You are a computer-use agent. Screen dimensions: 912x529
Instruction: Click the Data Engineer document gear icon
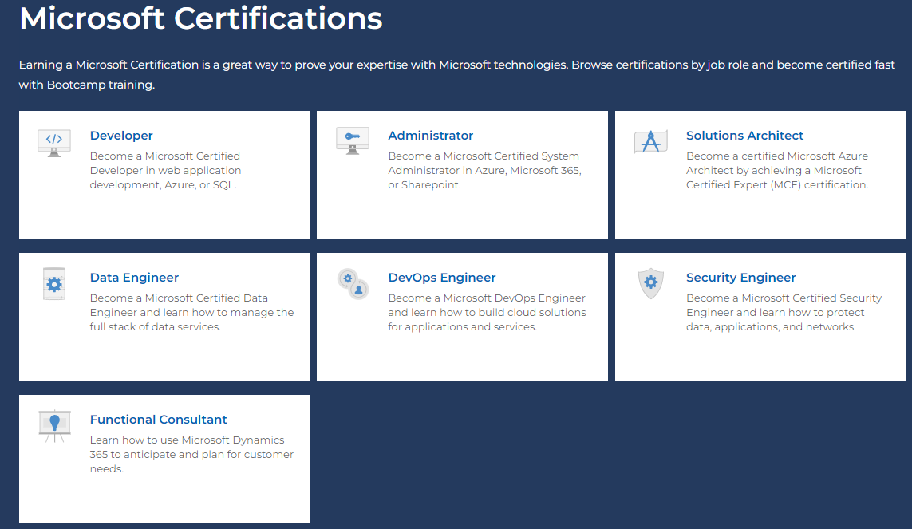[x=53, y=283]
